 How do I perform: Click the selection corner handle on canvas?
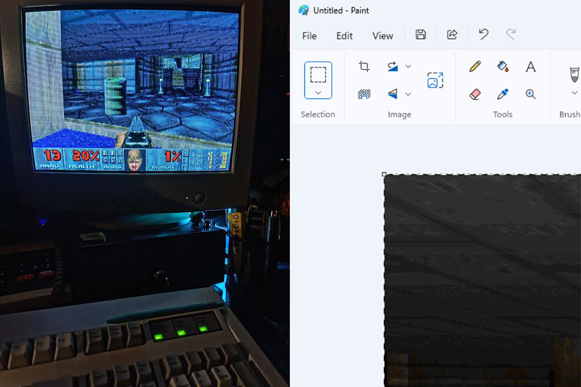tap(384, 174)
